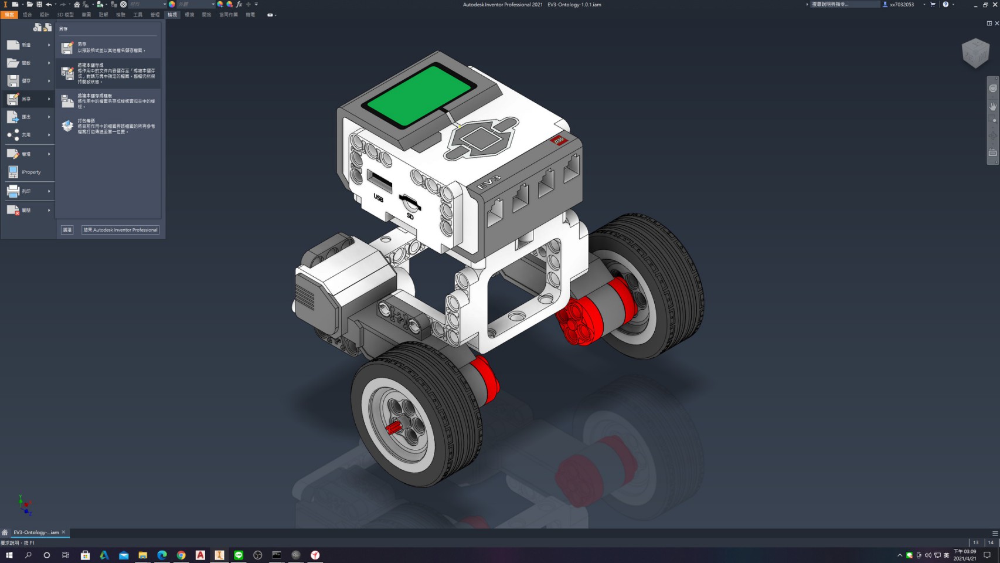1000x563 pixels.
Task: Click the ribbon display options icon
Action: 270,15
